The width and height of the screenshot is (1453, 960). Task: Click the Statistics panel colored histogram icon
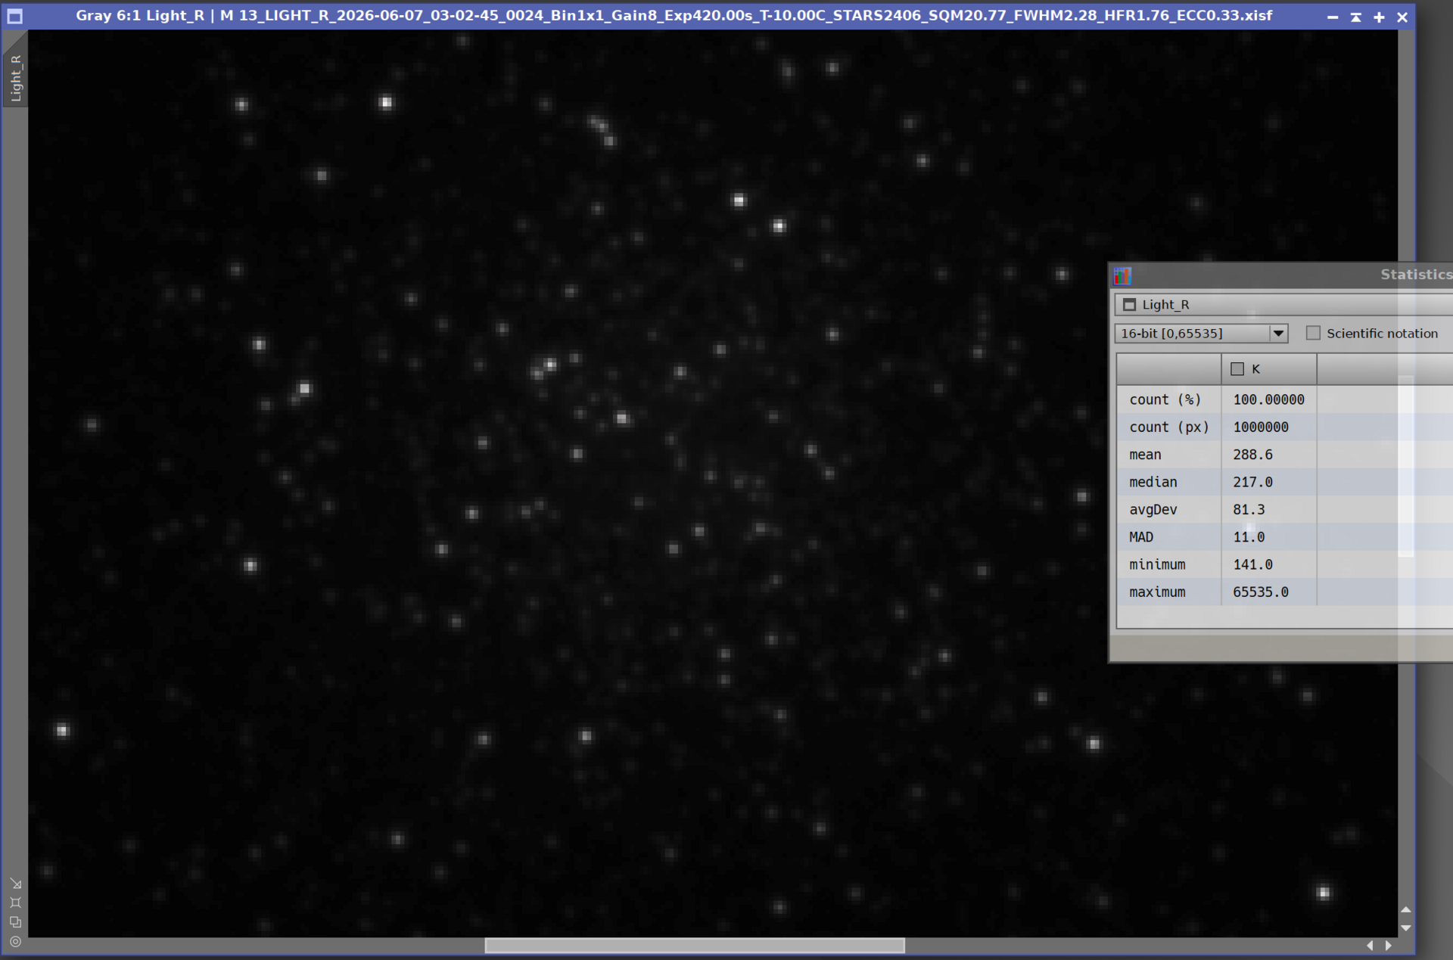[1122, 275]
